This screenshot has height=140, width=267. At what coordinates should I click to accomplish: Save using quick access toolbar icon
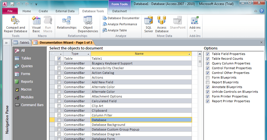pyautogui.click(x=12, y=4)
